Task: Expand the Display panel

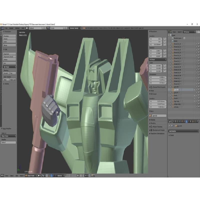Action: pyautogui.click(x=152, y=120)
